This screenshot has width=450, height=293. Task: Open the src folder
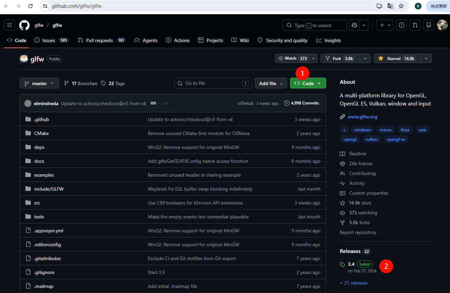pos(37,203)
